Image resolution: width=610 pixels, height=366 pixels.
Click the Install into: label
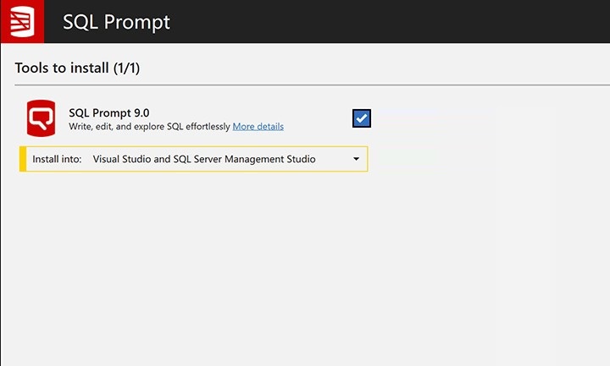(x=57, y=159)
